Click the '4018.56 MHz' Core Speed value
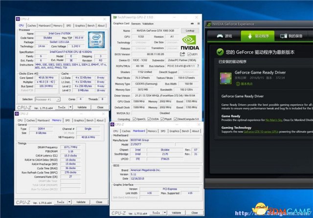 pyautogui.click(x=45, y=78)
